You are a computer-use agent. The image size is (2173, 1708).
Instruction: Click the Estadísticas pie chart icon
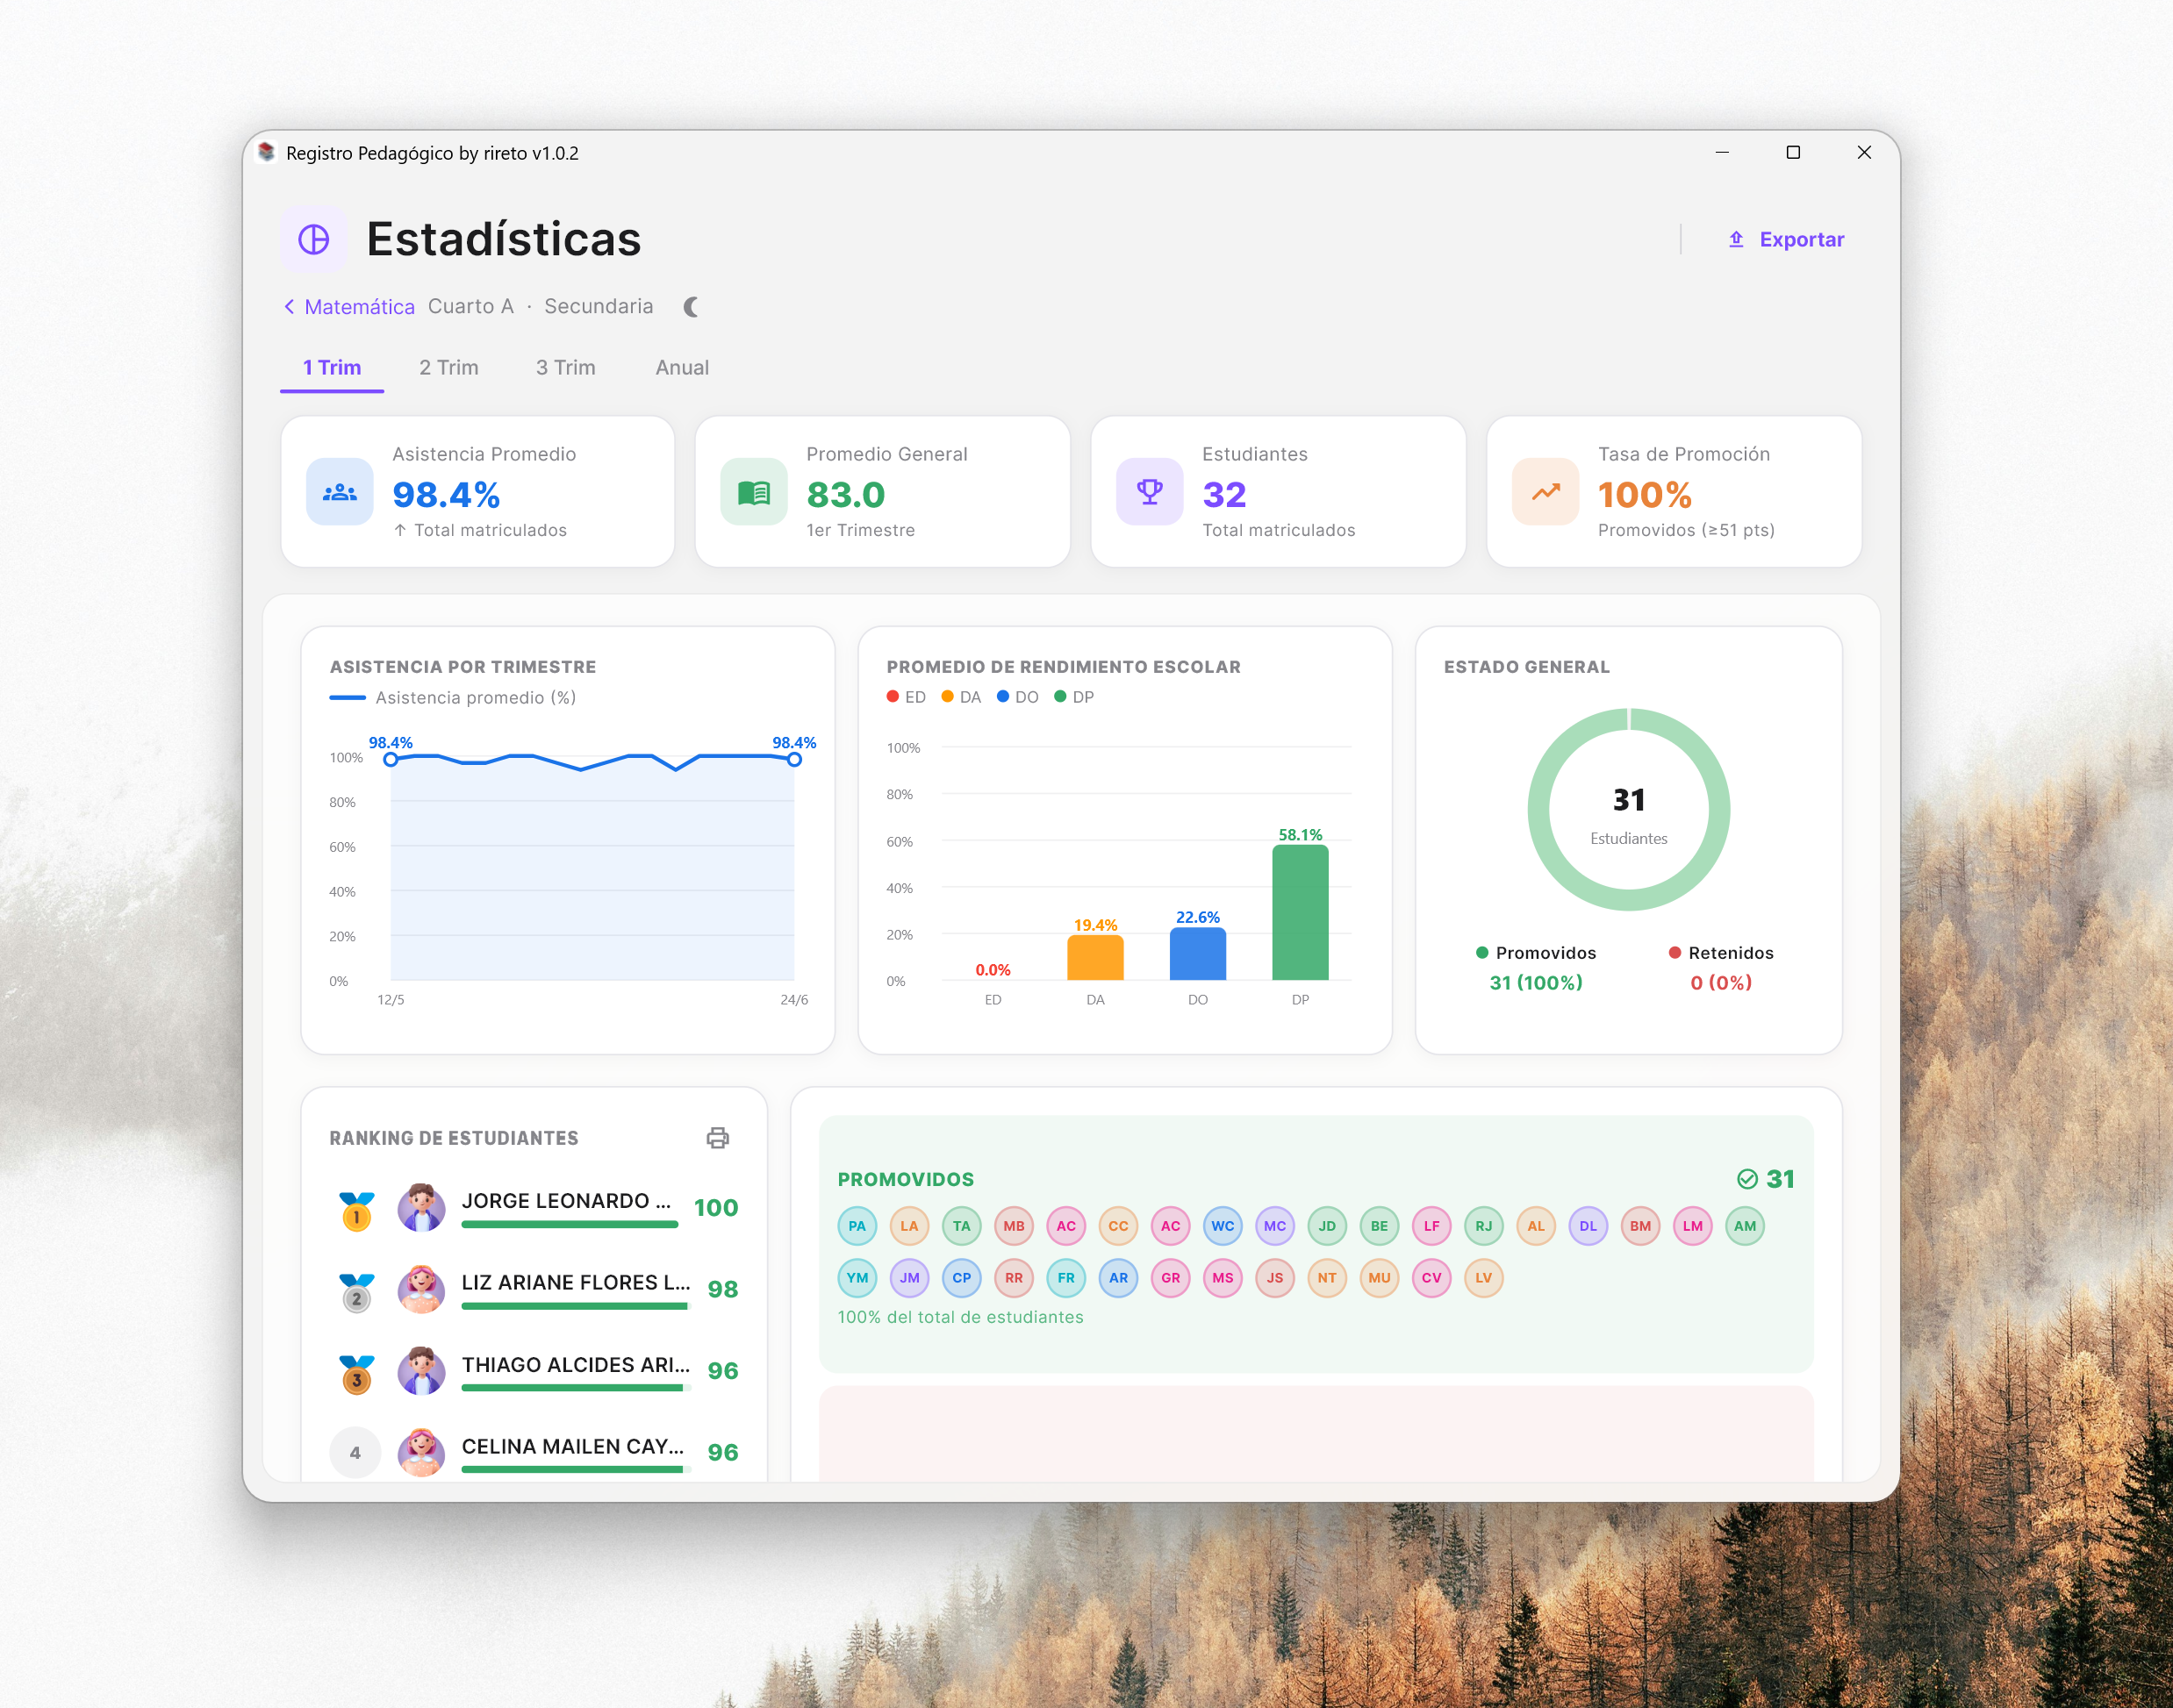(x=314, y=239)
